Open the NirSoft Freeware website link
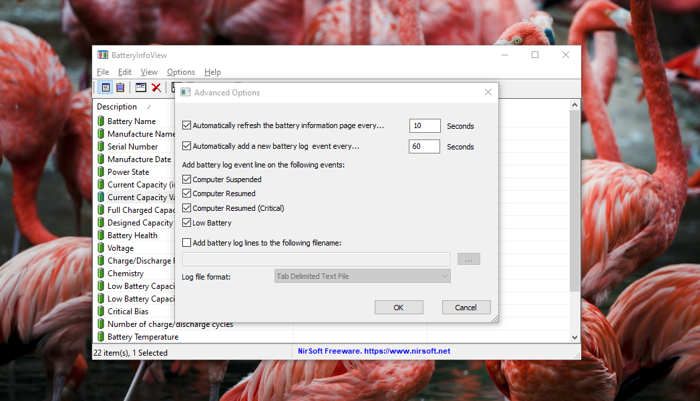The height and width of the screenshot is (401, 700). (374, 351)
